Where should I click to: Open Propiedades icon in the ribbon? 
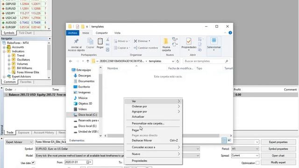[189, 41]
